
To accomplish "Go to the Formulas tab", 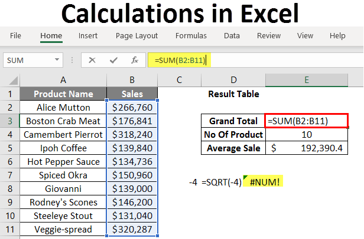I will click(191, 36).
